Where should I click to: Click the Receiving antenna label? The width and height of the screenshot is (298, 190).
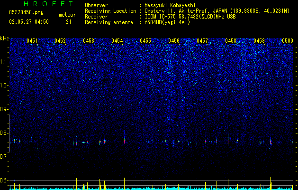pyautogui.click(x=109, y=22)
